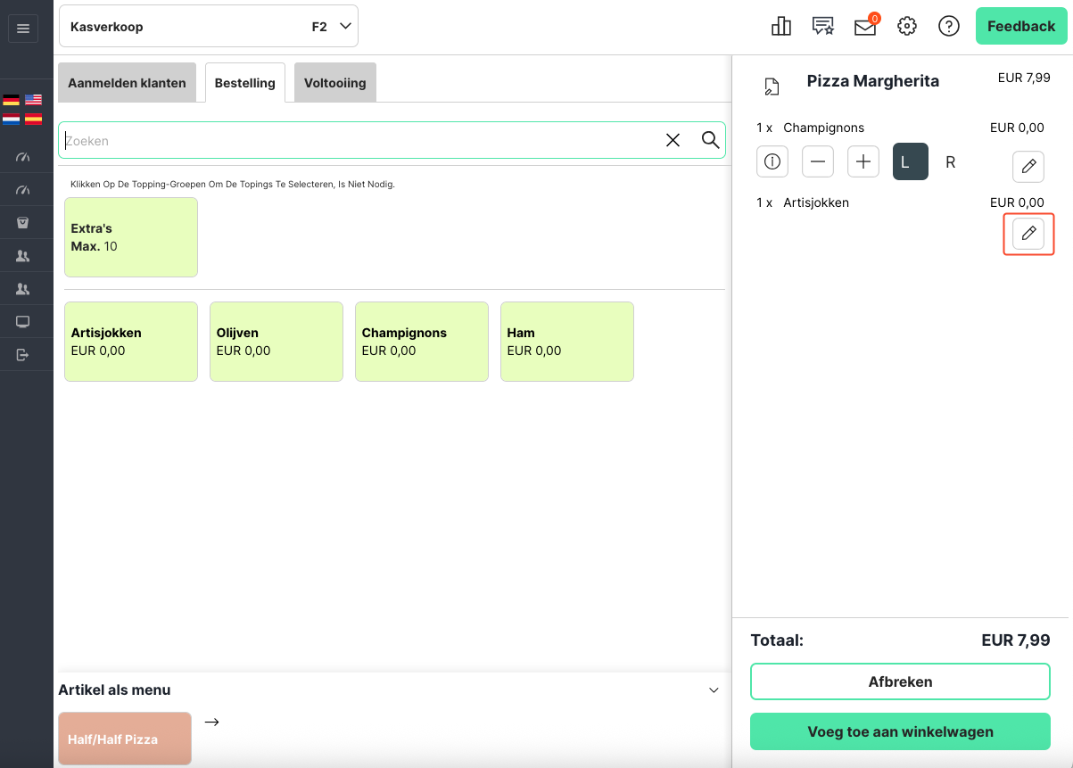
Task: Decrease Champignons quantity with minus button
Action: point(818,162)
